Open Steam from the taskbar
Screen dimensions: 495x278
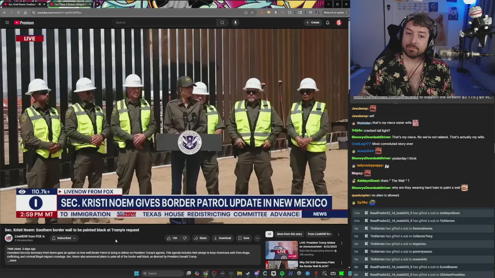coord(248,273)
